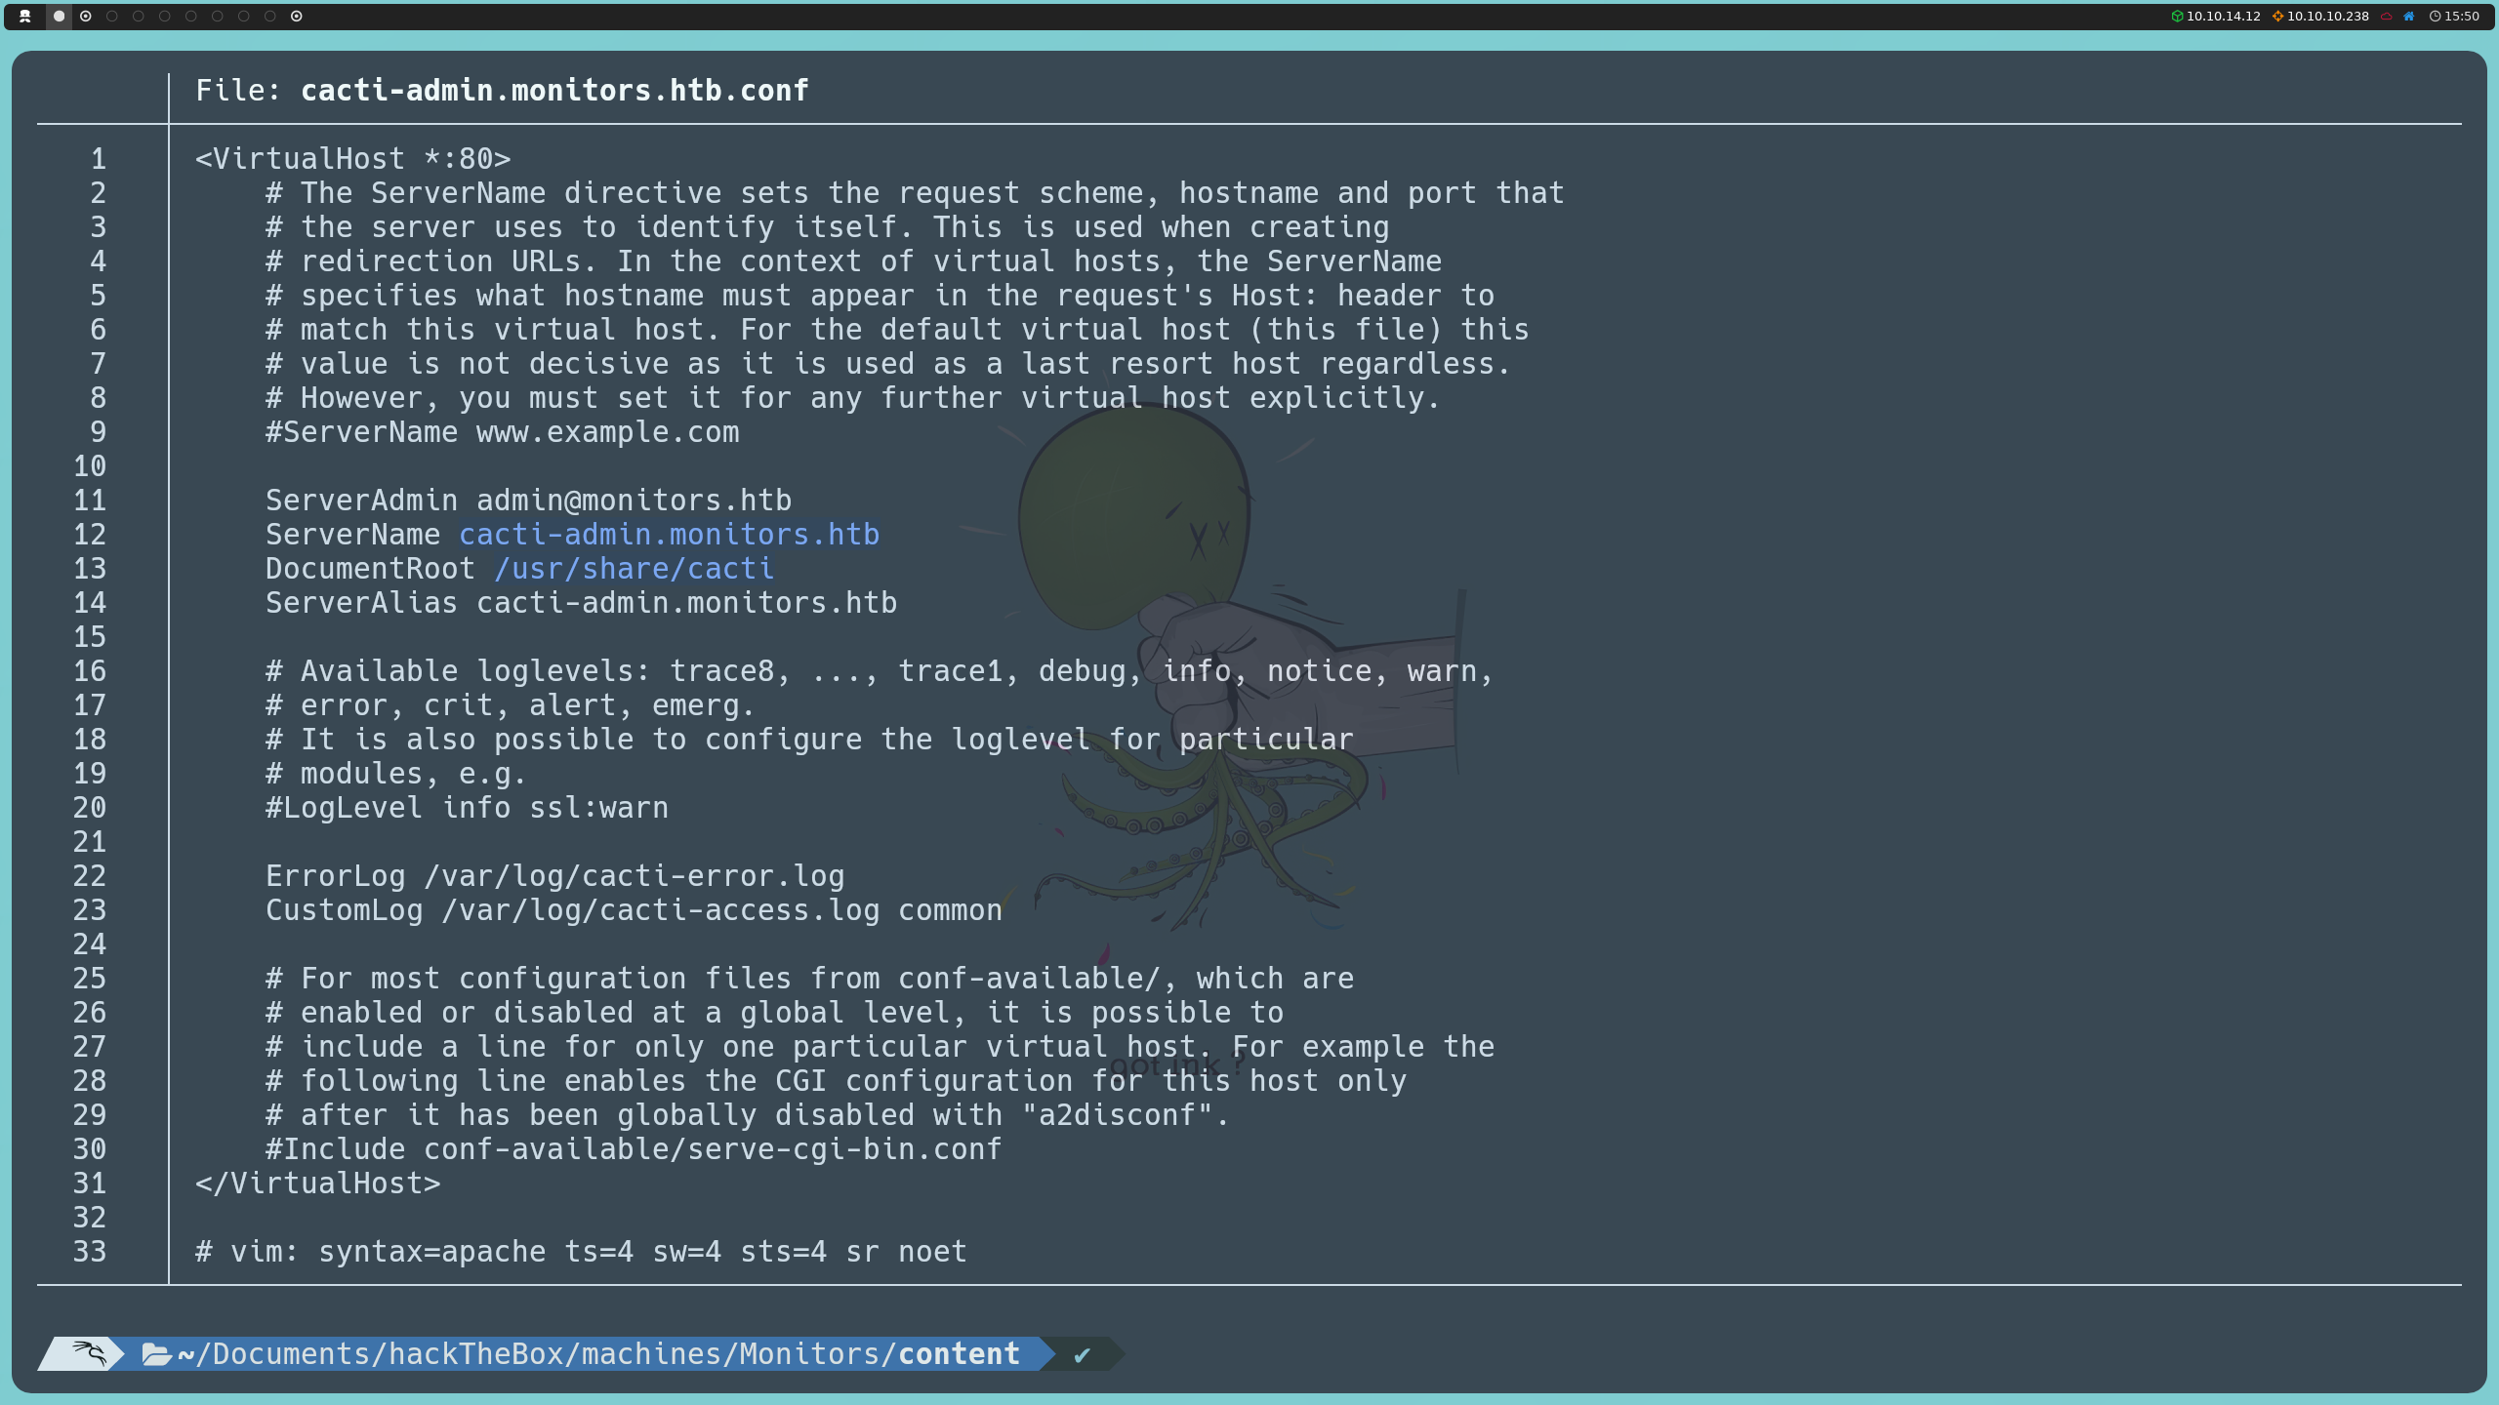Click the blue home icon in bar
The image size is (2499, 1405).
(x=2409, y=16)
